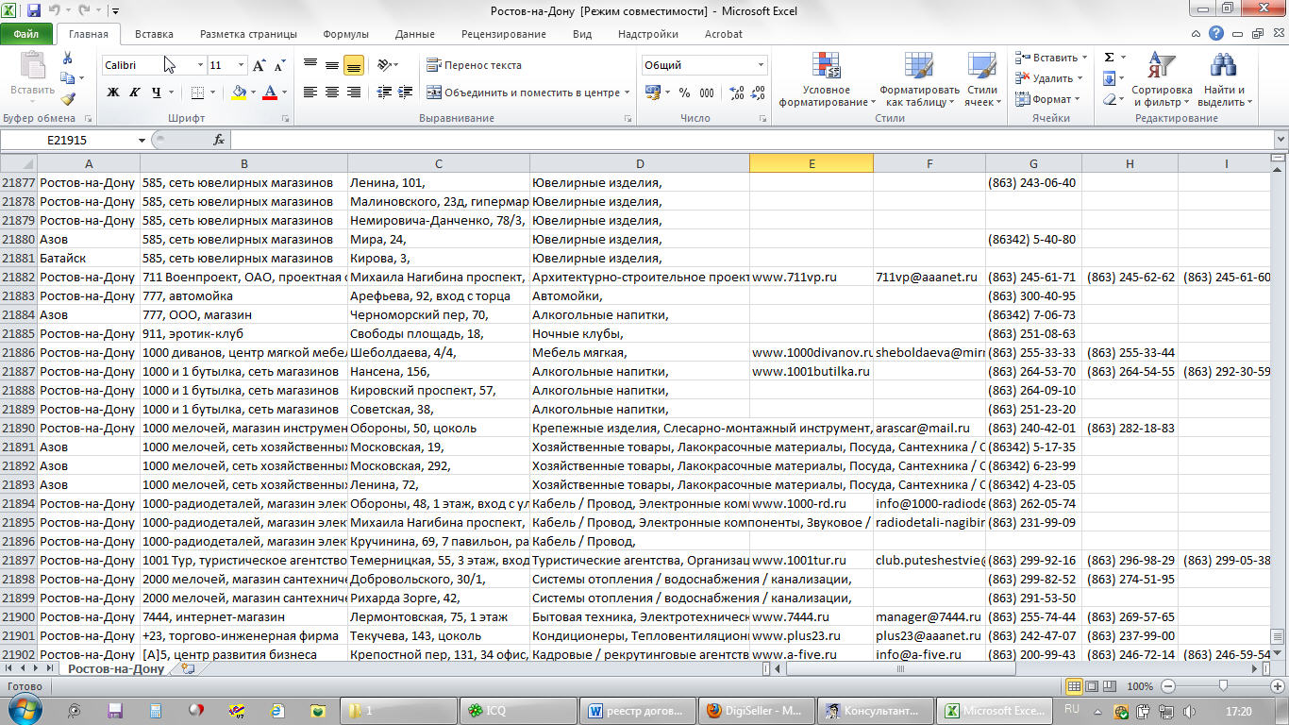Open Условное форматирование icon

point(826,66)
